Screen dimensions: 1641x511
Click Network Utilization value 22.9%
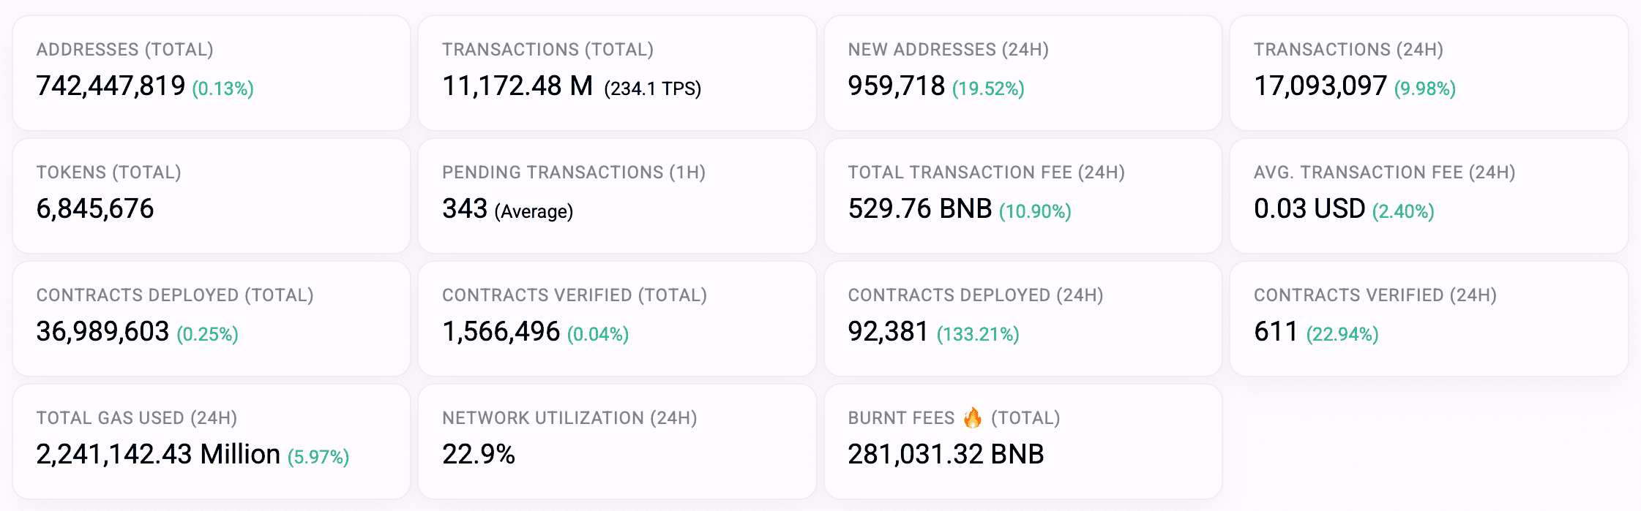tap(479, 455)
